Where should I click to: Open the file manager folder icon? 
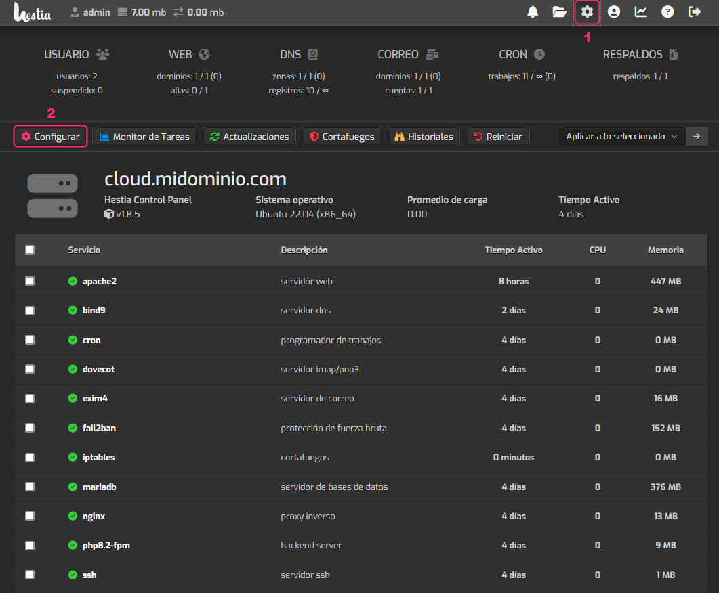[x=559, y=12]
